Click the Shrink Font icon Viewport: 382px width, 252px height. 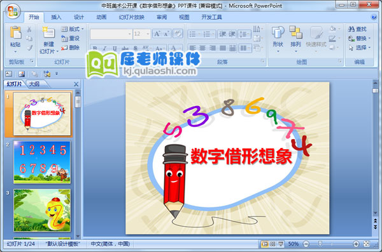point(167,34)
